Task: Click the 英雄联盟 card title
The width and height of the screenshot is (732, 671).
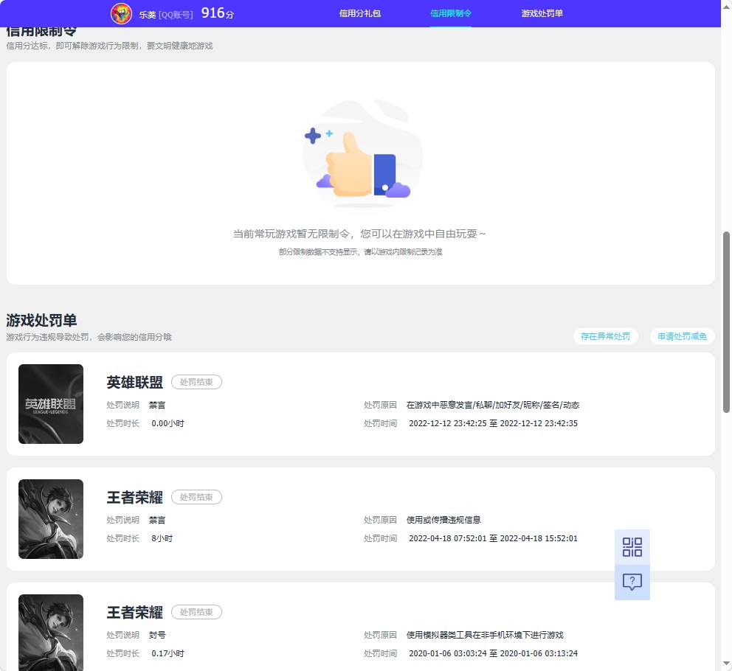Action: 134,382
